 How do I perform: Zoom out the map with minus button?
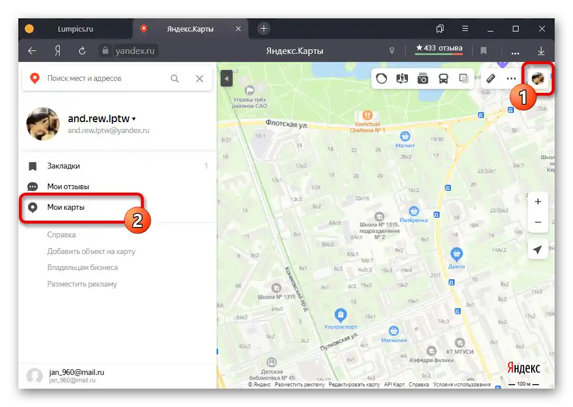tap(538, 222)
